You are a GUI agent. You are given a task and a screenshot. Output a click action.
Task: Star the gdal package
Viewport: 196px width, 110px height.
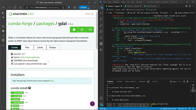82,29
